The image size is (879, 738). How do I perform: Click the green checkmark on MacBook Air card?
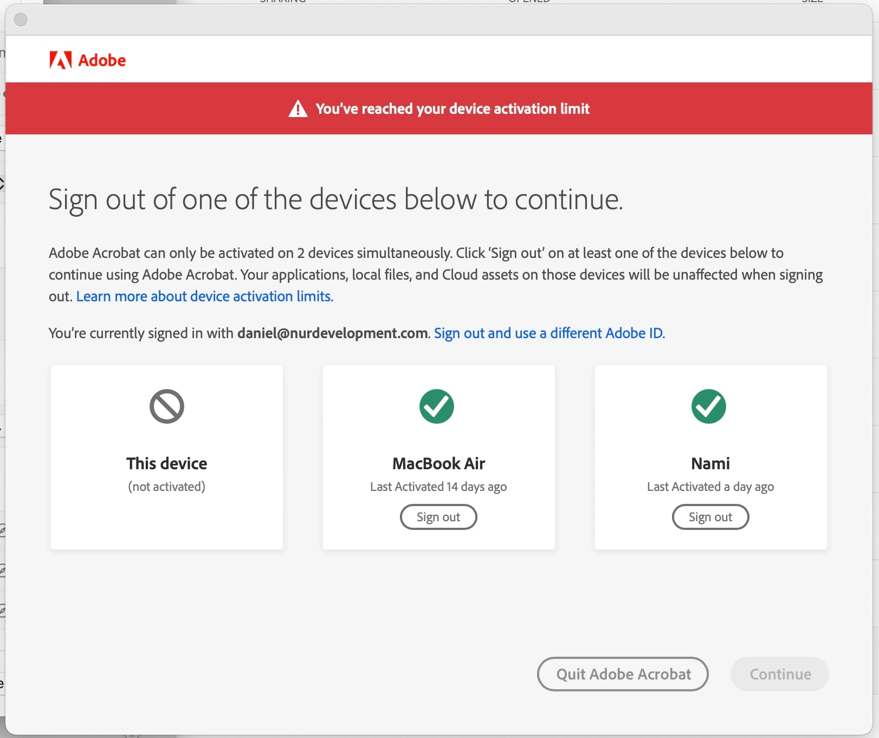tap(437, 406)
